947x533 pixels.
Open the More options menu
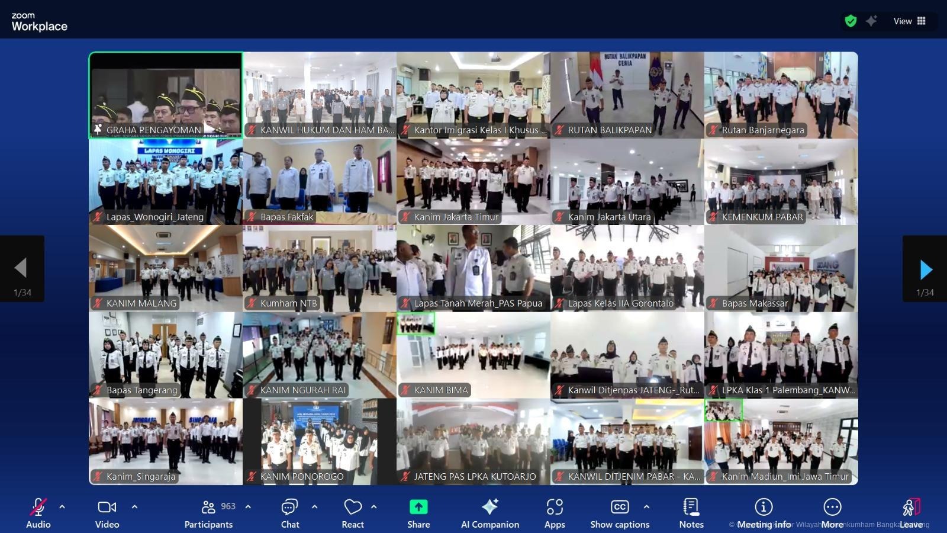[x=832, y=508]
